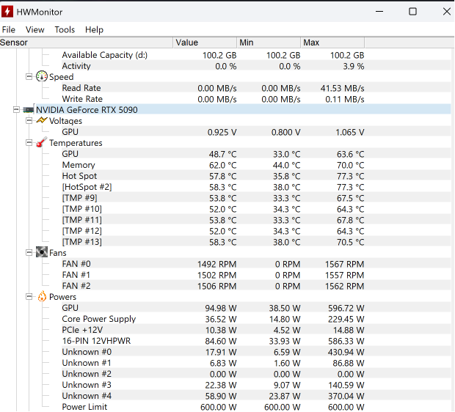
Task: Click the HWMonitor lightning bolt app icon
Action: [7, 12]
